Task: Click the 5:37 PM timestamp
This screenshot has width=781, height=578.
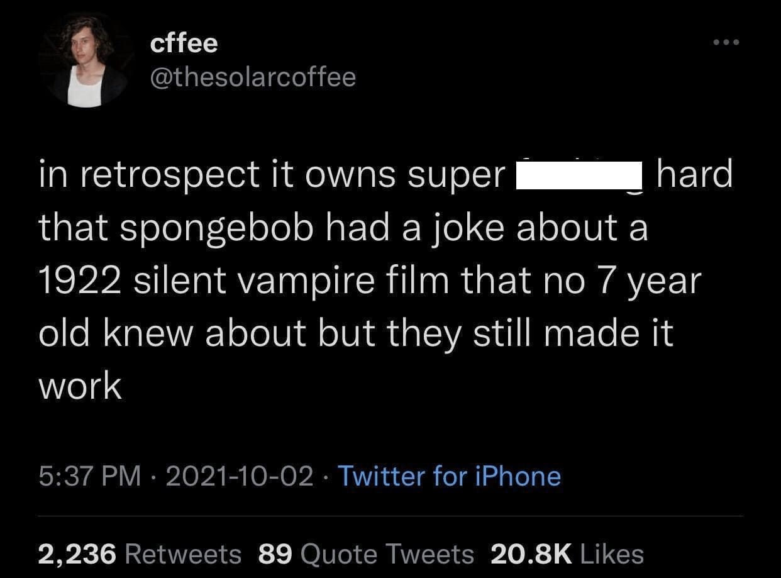Action: (89, 476)
